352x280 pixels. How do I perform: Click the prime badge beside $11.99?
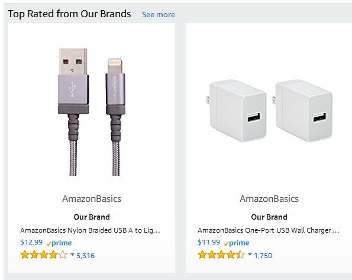(x=237, y=243)
